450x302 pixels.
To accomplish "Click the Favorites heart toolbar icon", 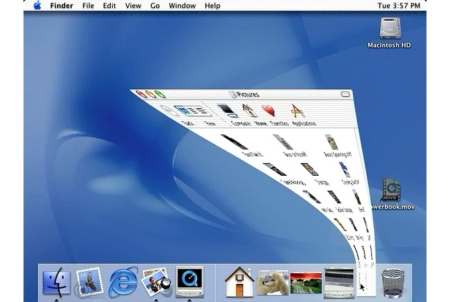I will (x=269, y=111).
